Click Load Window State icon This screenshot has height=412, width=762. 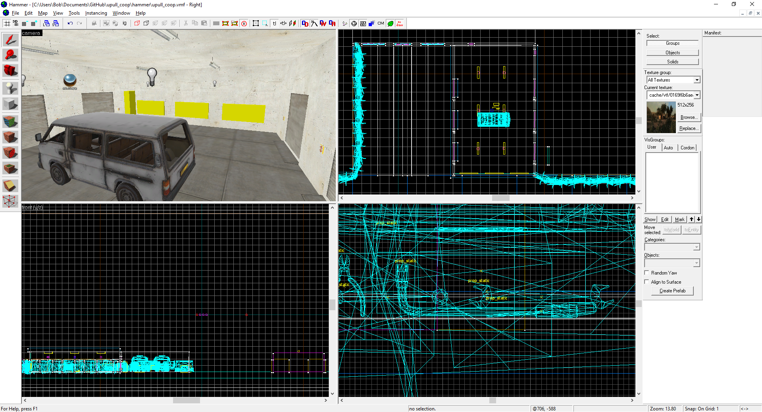click(x=46, y=23)
